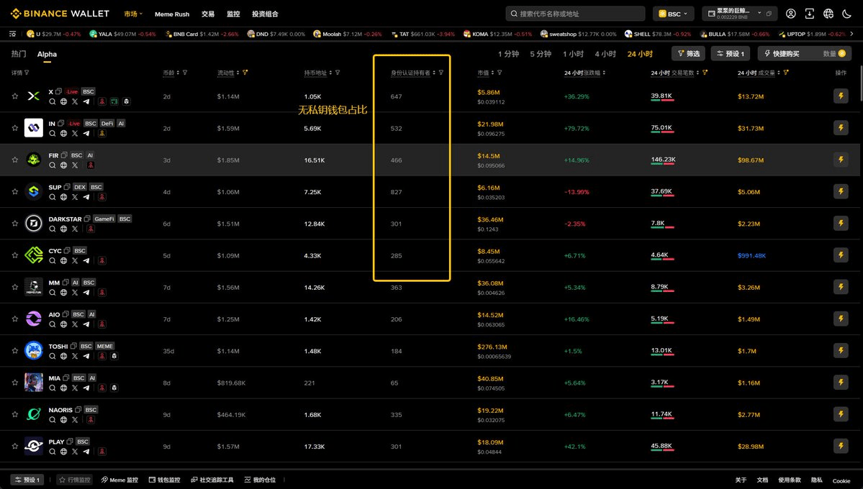Image resolution: width=863 pixels, height=489 pixels.
Task: Favorite the NAORIS token with star
Action: pos(15,414)
